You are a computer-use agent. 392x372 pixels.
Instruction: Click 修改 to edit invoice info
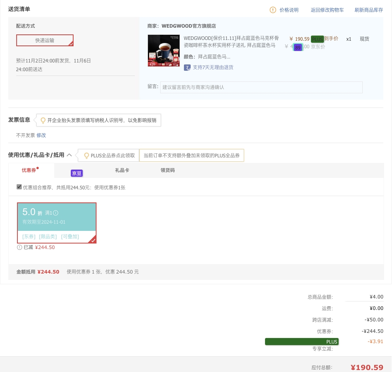point(41,135)
